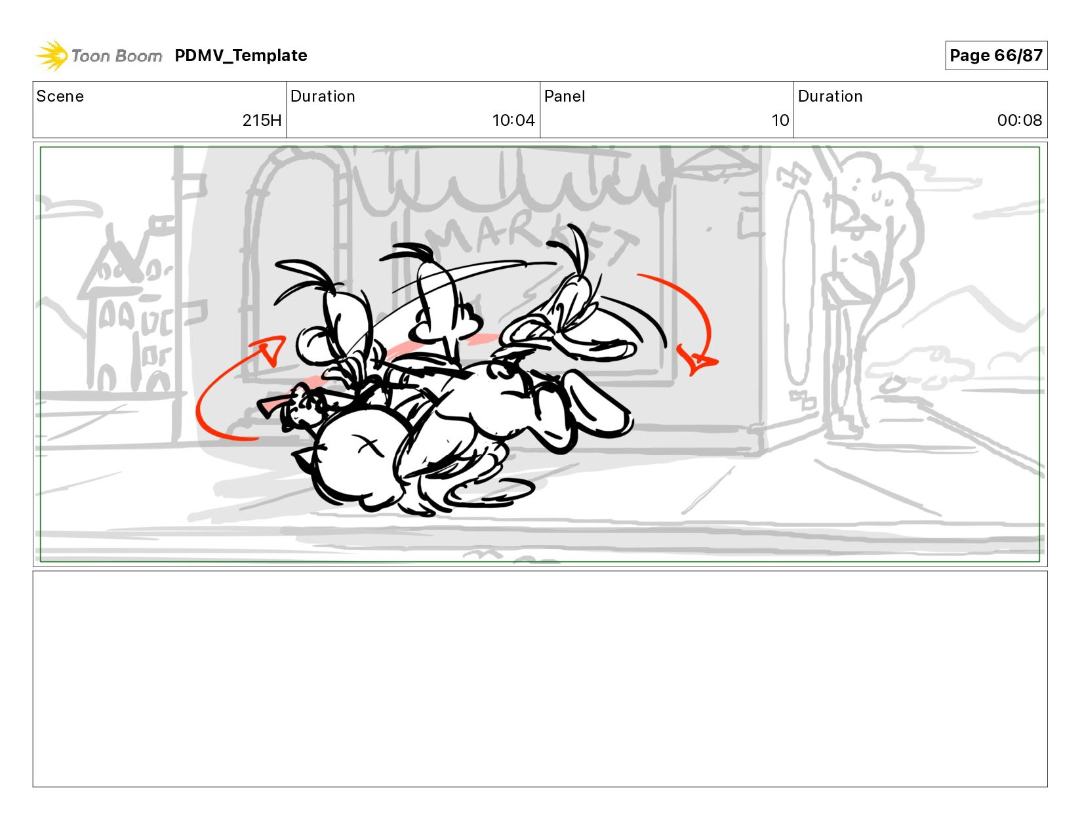Click the Page 66/87 indicator
This screenshot has width=1082, height=836.
(996, 56)
